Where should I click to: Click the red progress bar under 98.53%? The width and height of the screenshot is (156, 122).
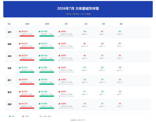27,36
